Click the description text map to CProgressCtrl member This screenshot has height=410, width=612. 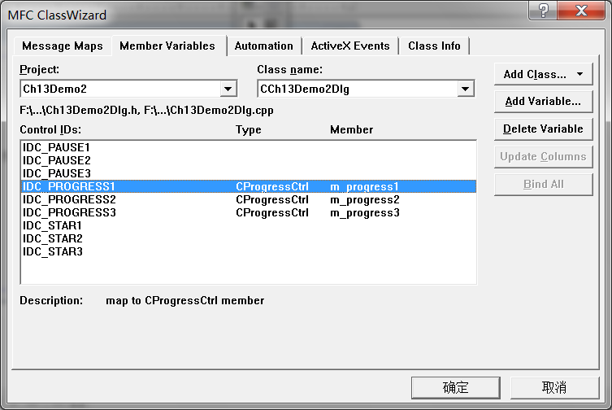click(185, 300)
